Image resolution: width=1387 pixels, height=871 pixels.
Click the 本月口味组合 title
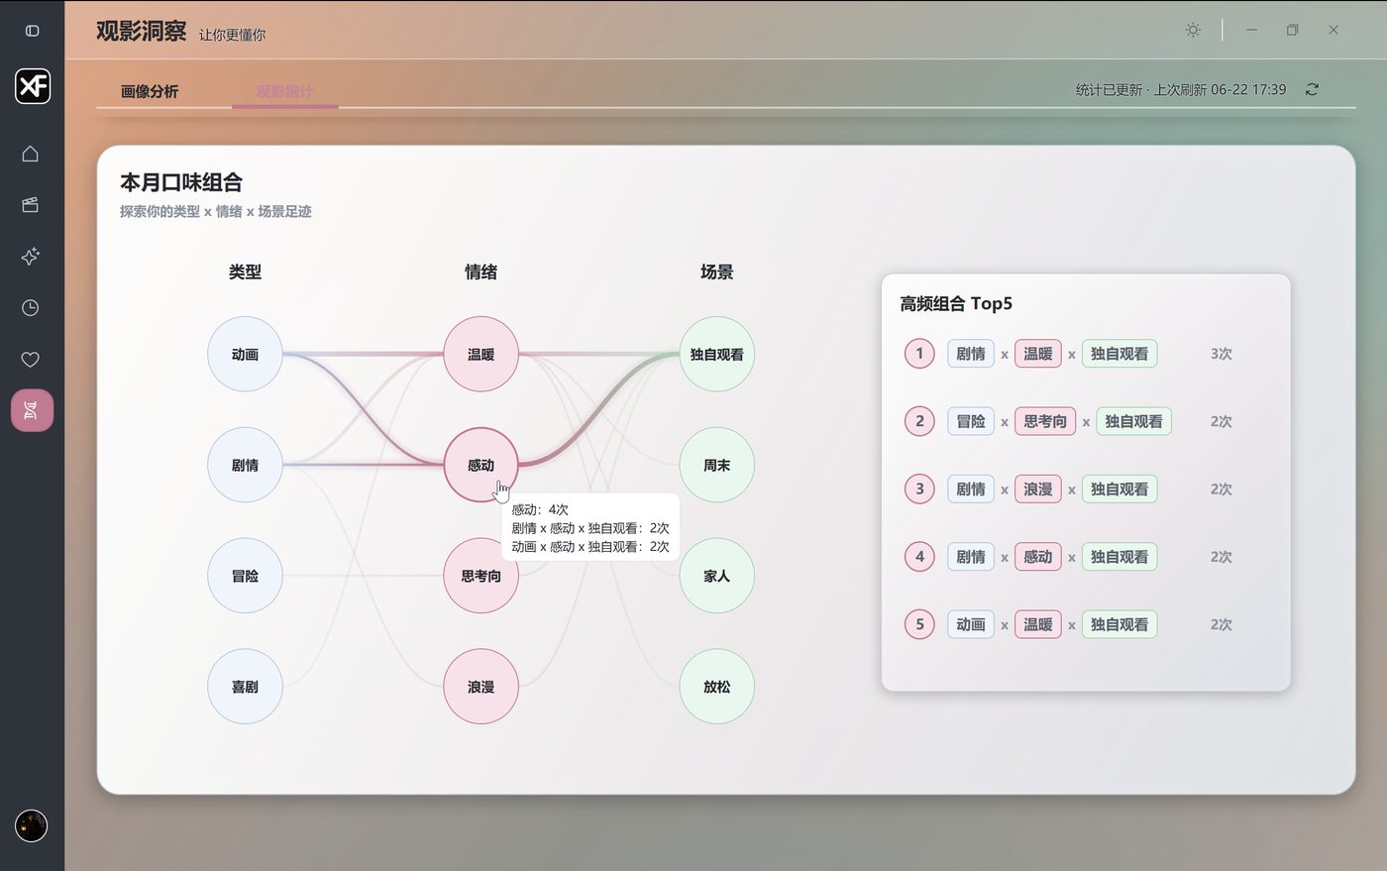point(181,182)
